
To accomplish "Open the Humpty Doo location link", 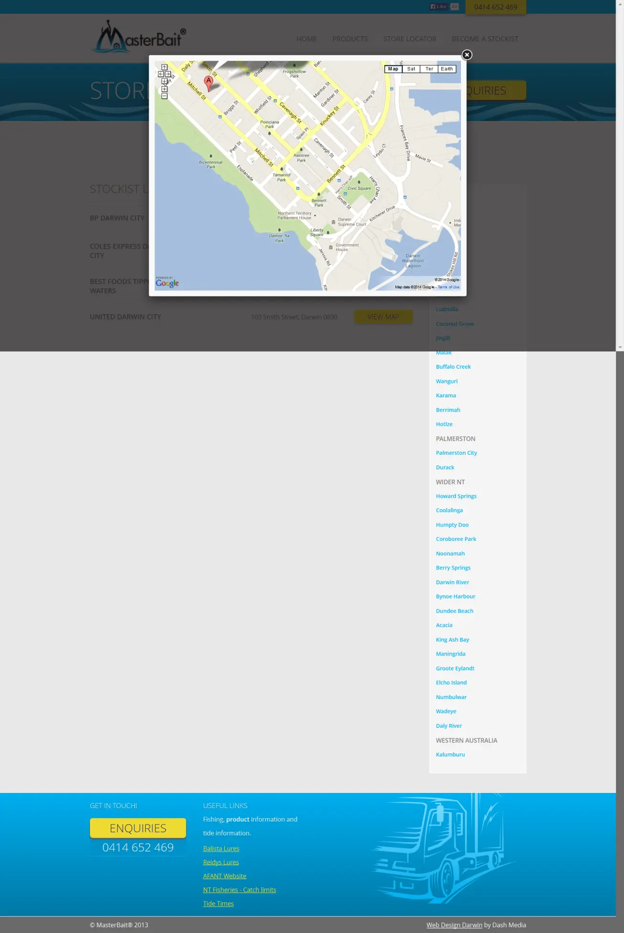I will click(x=452, y=525).
